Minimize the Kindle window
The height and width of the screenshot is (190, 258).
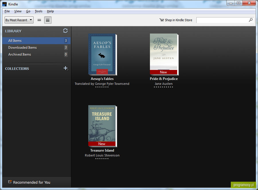pyautogui.click(x=231, y=3)
